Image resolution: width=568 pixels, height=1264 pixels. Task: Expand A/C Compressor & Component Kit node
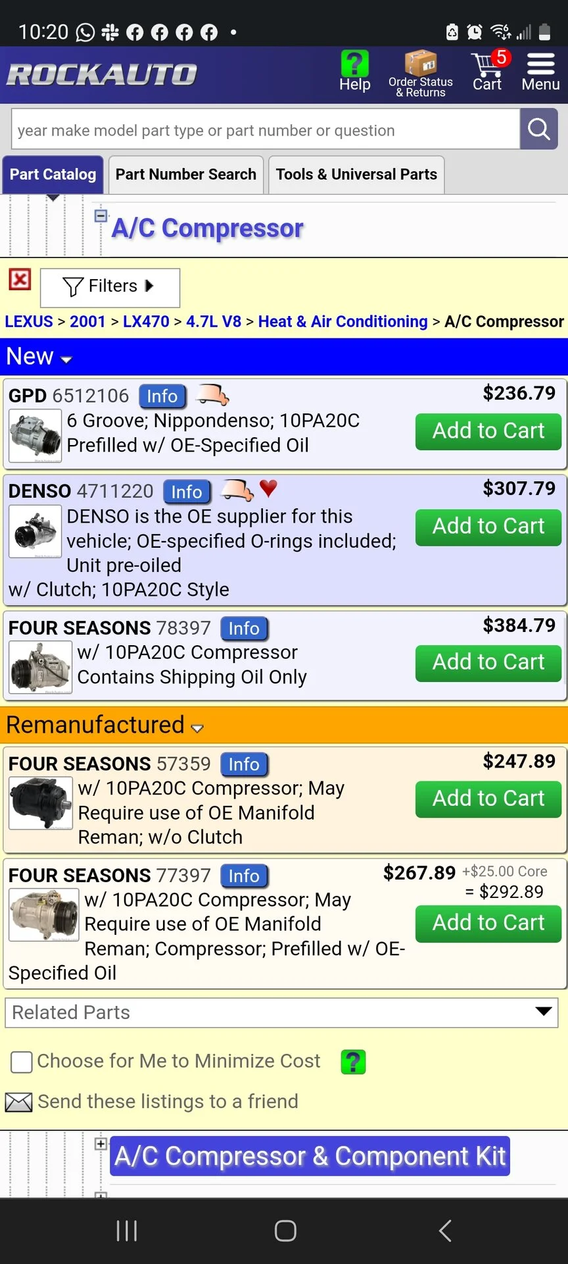tap(101, 1144)
